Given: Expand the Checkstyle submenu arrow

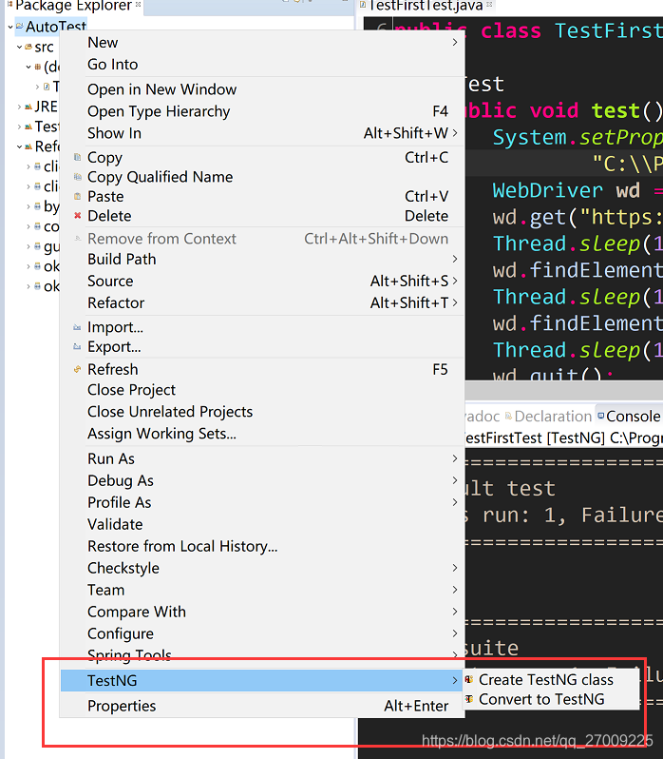Looking at the screenshot, I should coord(455,568).
